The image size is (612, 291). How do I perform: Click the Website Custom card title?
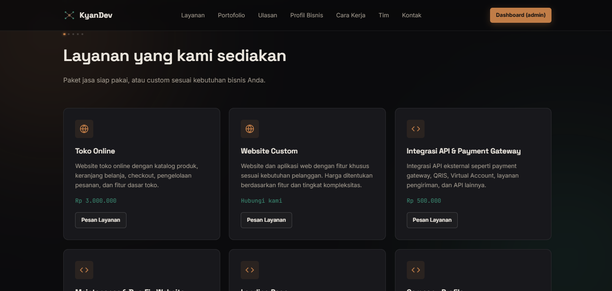click(269, 151)
